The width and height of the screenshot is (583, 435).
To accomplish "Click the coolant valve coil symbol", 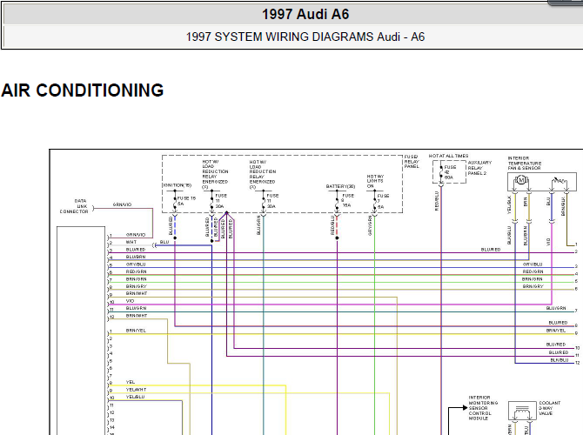I will tap(522, 412).
